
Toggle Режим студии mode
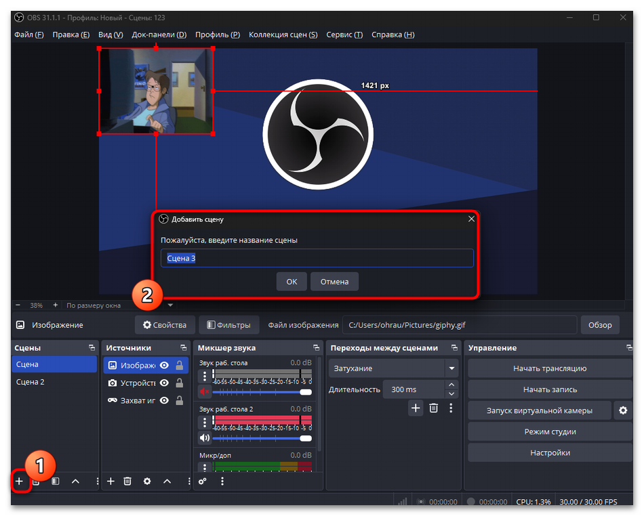[550, 431]
